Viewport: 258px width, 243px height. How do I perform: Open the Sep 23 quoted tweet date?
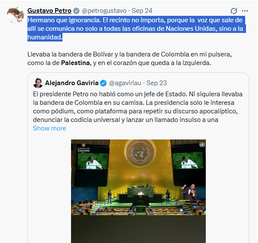(157, 83)
